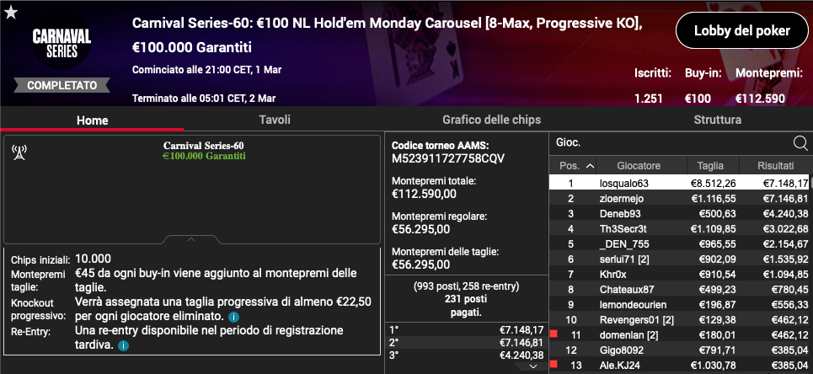
Task: Switch to the Tavoli tab
Action: (x=275, y=120)
